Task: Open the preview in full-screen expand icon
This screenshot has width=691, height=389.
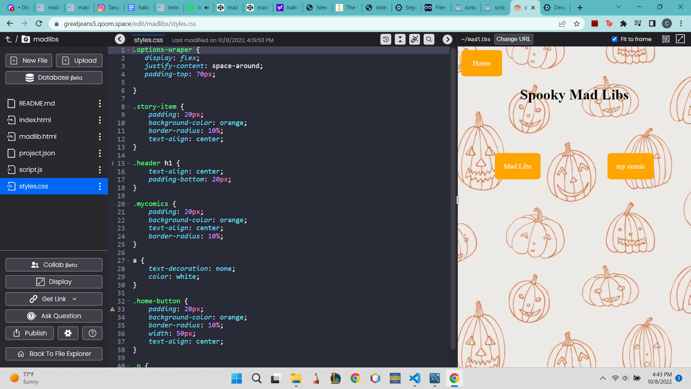Action: point(680,39)
